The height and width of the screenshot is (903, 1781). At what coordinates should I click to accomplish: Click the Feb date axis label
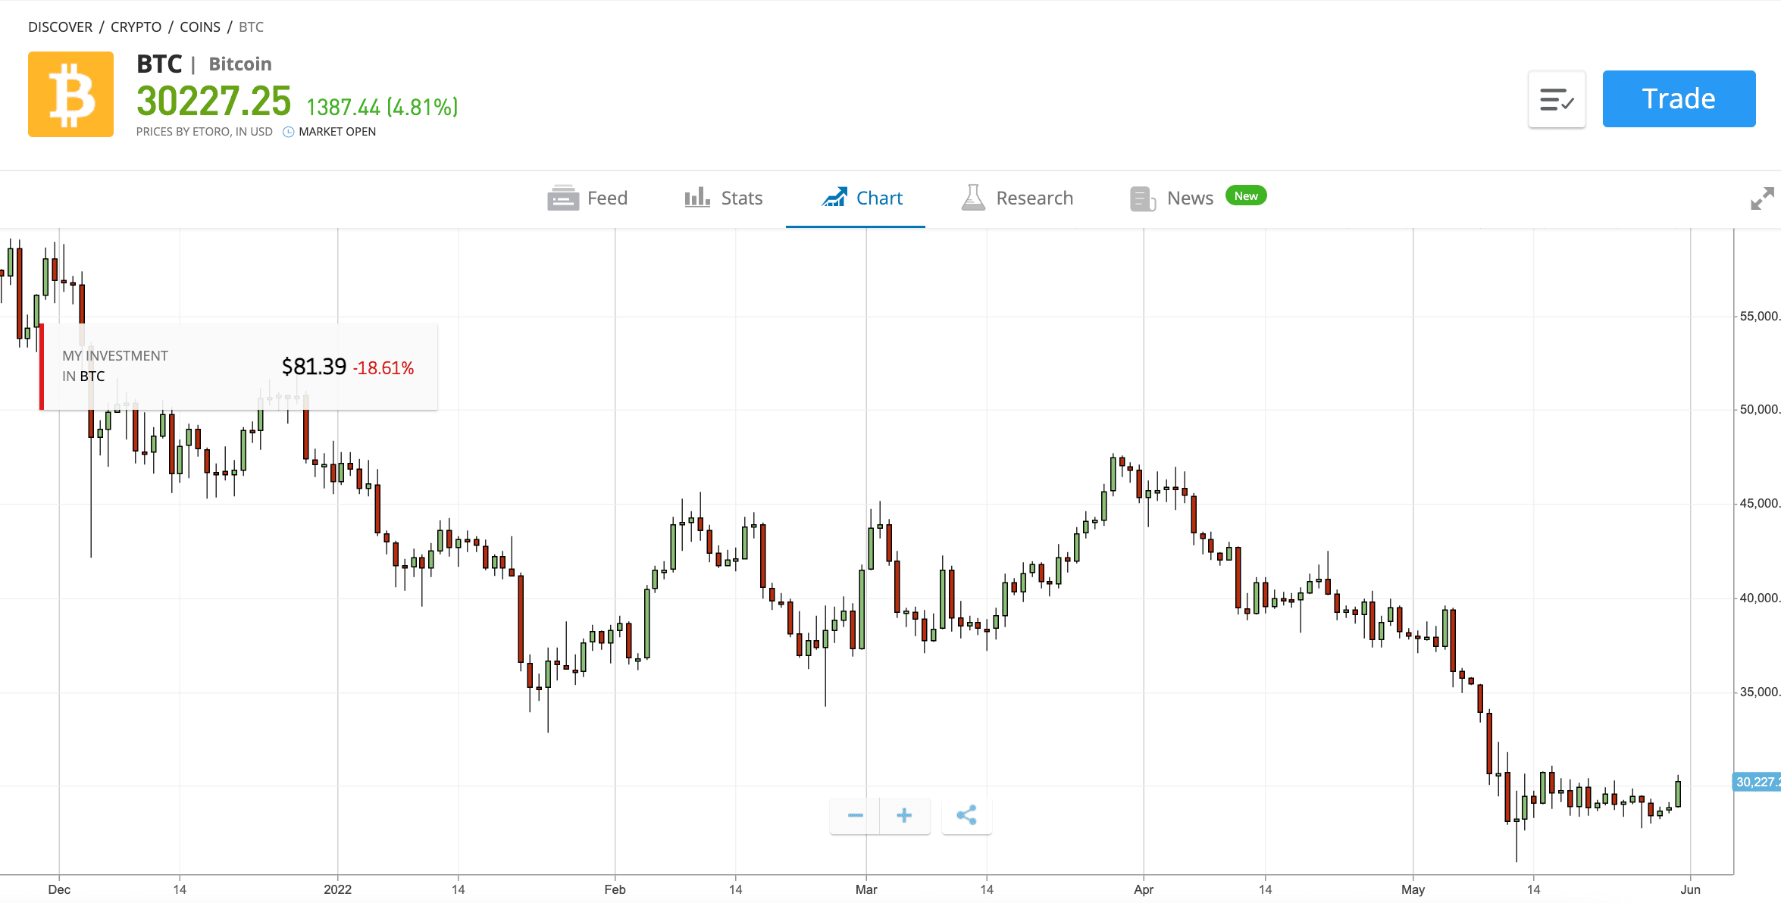[x=615, y=889]
